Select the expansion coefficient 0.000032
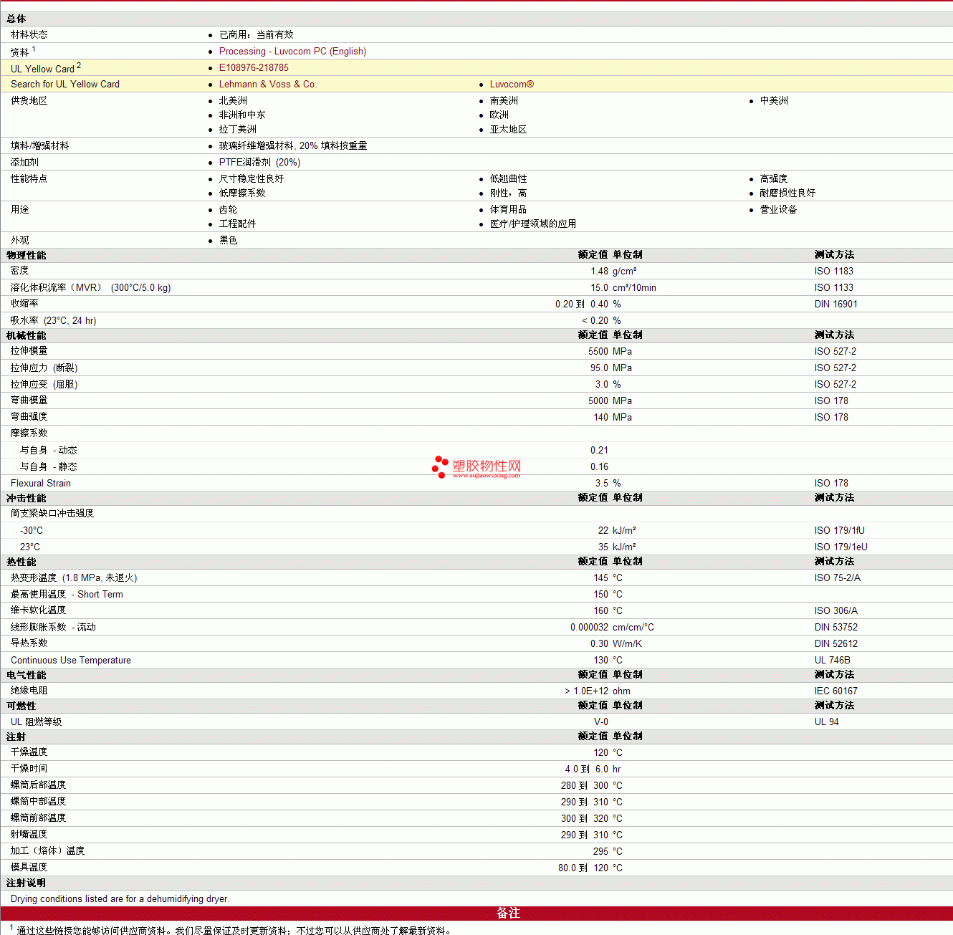This screenshot has height=935, width=953. click(x=589, y=628)
